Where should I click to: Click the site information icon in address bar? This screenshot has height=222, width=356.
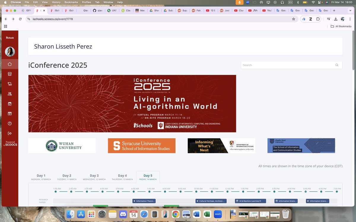point(28,19)
